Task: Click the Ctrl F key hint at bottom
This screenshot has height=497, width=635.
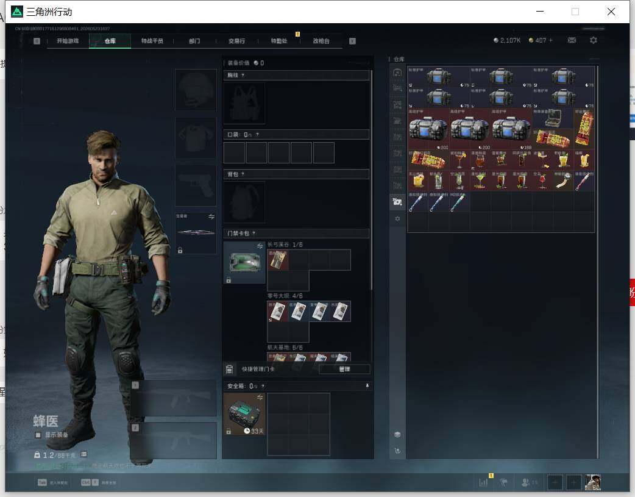Action: click(x=90, y=482)
